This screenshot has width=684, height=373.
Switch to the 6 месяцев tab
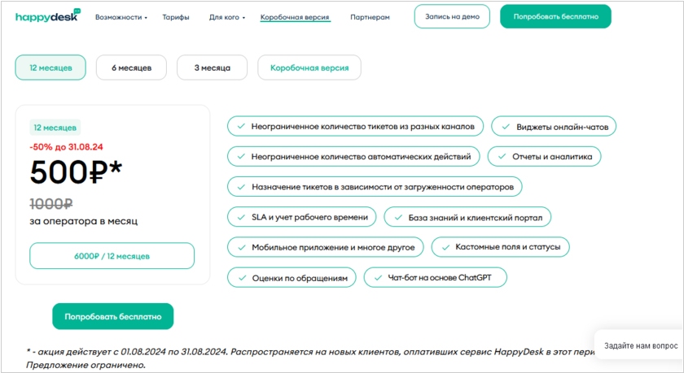(131, 67)
